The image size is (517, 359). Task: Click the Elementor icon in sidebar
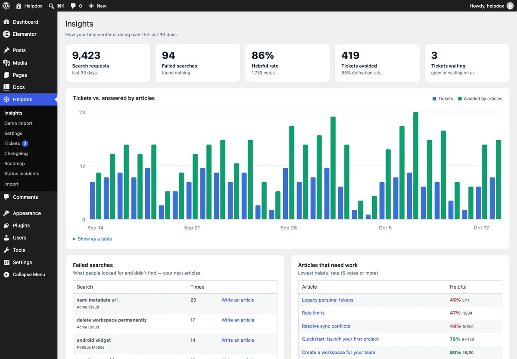[6, 34]
